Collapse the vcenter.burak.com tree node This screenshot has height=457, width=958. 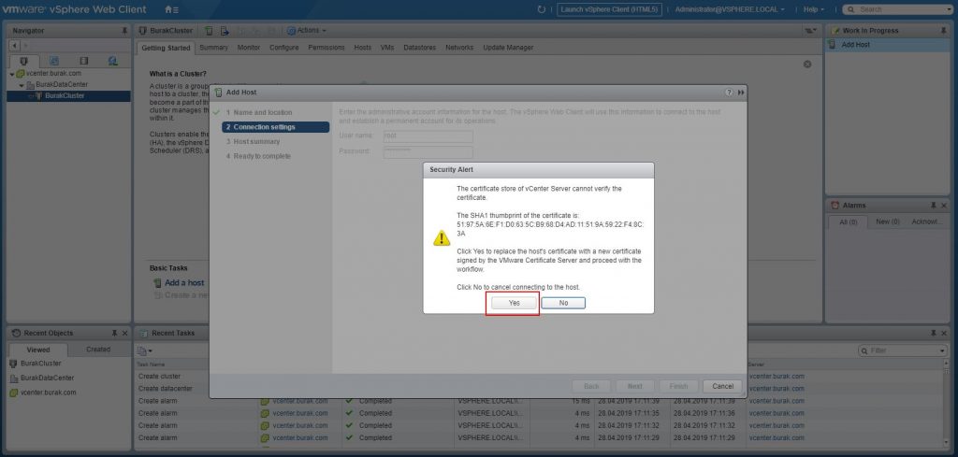coord(11,74)
